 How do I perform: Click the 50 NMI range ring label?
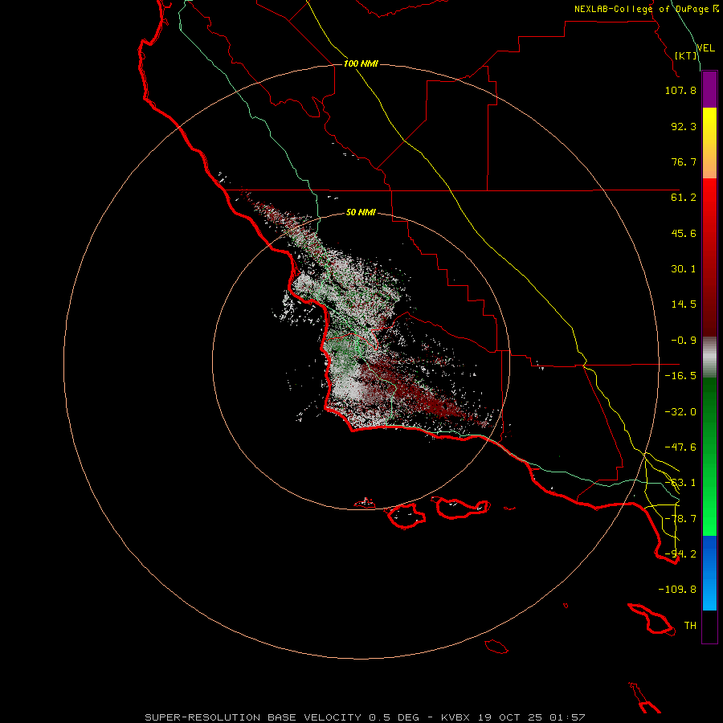361,212
